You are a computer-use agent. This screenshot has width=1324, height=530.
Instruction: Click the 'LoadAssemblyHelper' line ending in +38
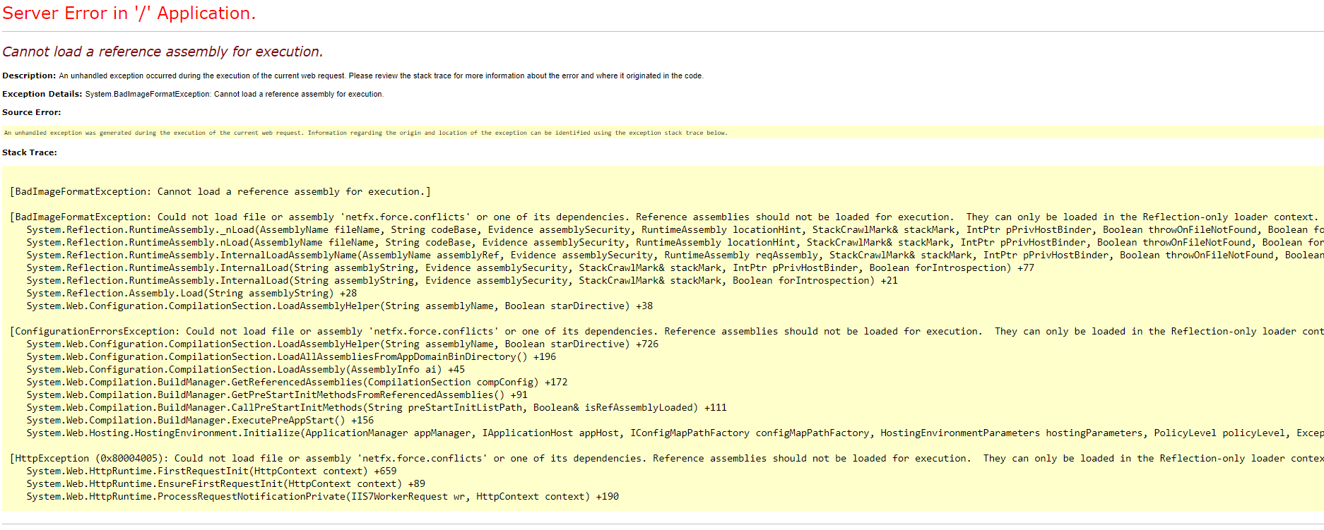(340, 306)
